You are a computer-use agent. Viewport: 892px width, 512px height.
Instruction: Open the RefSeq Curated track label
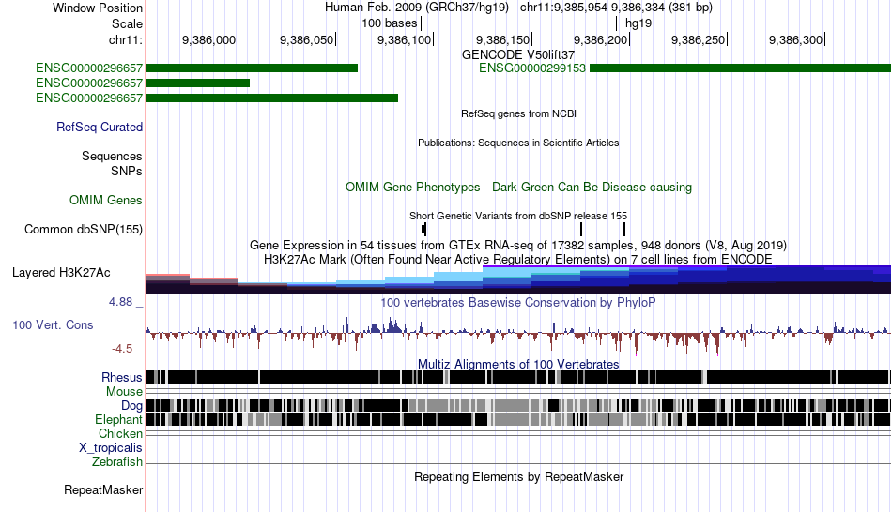pos(99,127)
